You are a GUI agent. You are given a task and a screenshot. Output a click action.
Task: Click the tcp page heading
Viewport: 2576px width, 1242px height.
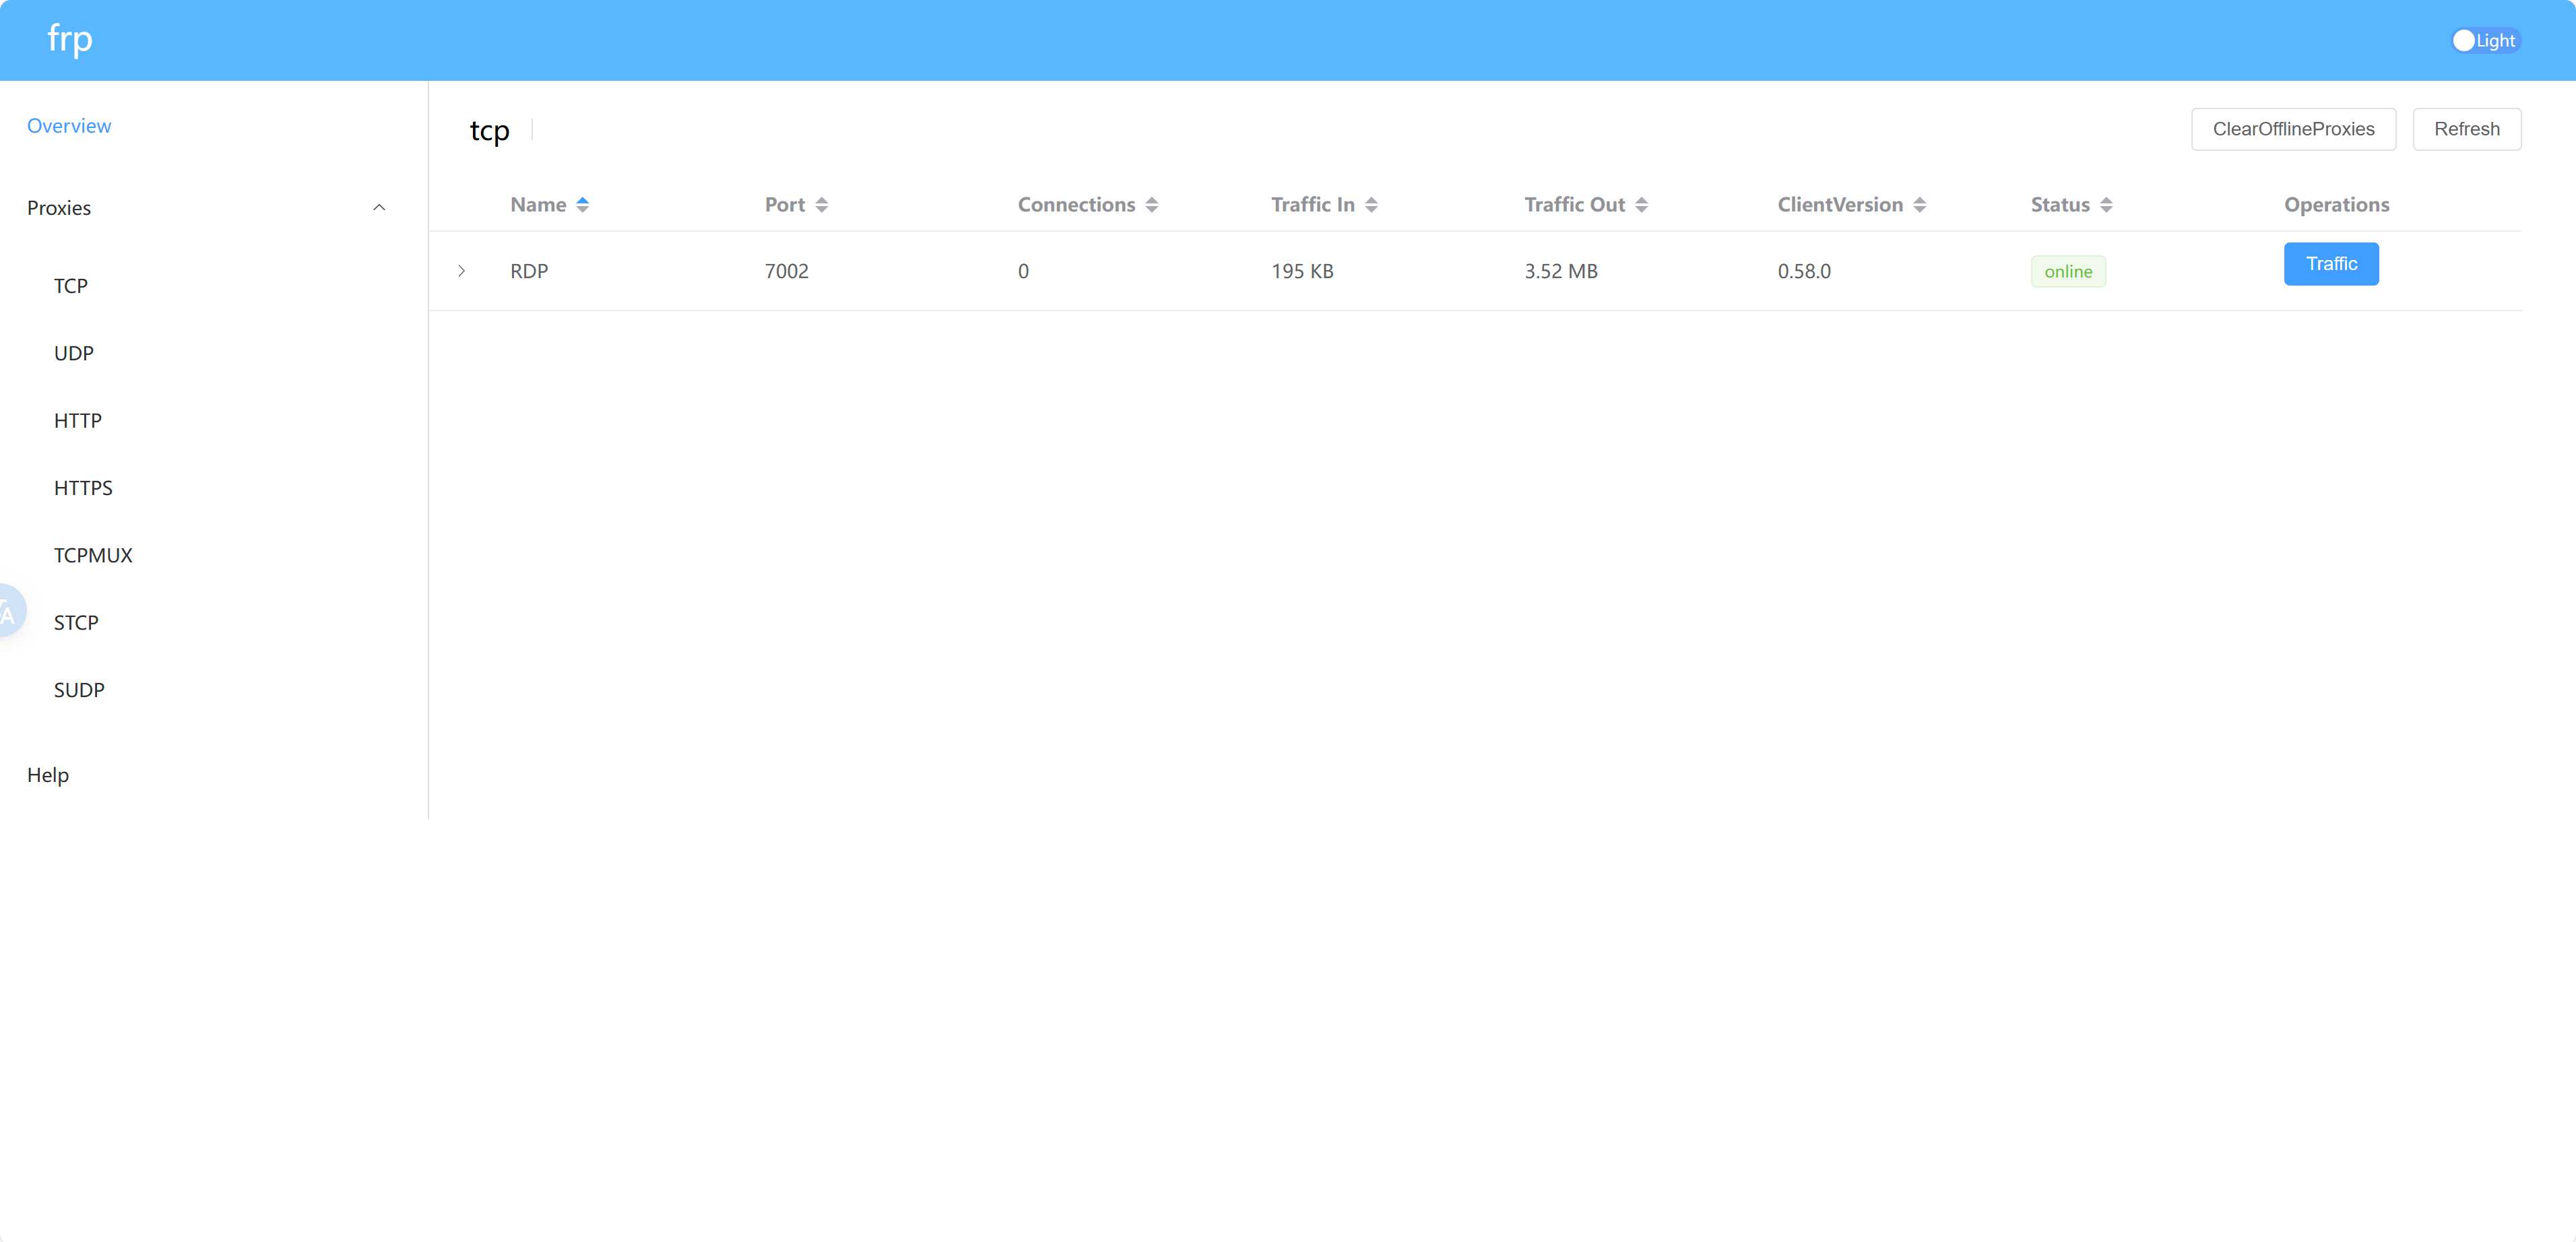490,131
